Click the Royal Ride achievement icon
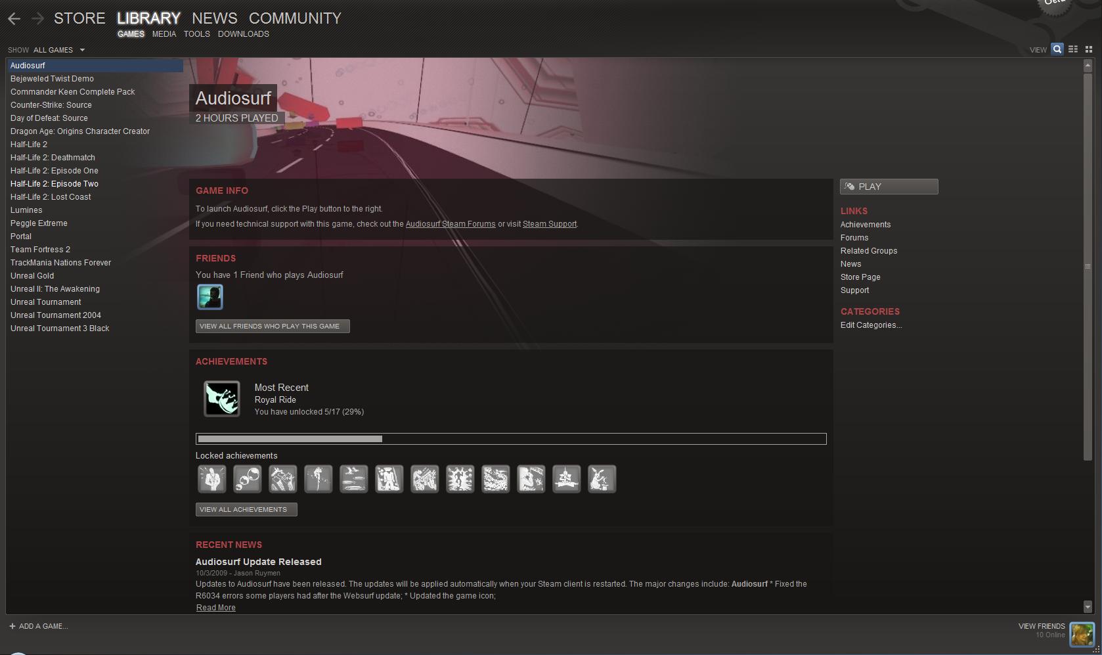The width and height of the screenshot is (1102, 655). click(222, 399)
